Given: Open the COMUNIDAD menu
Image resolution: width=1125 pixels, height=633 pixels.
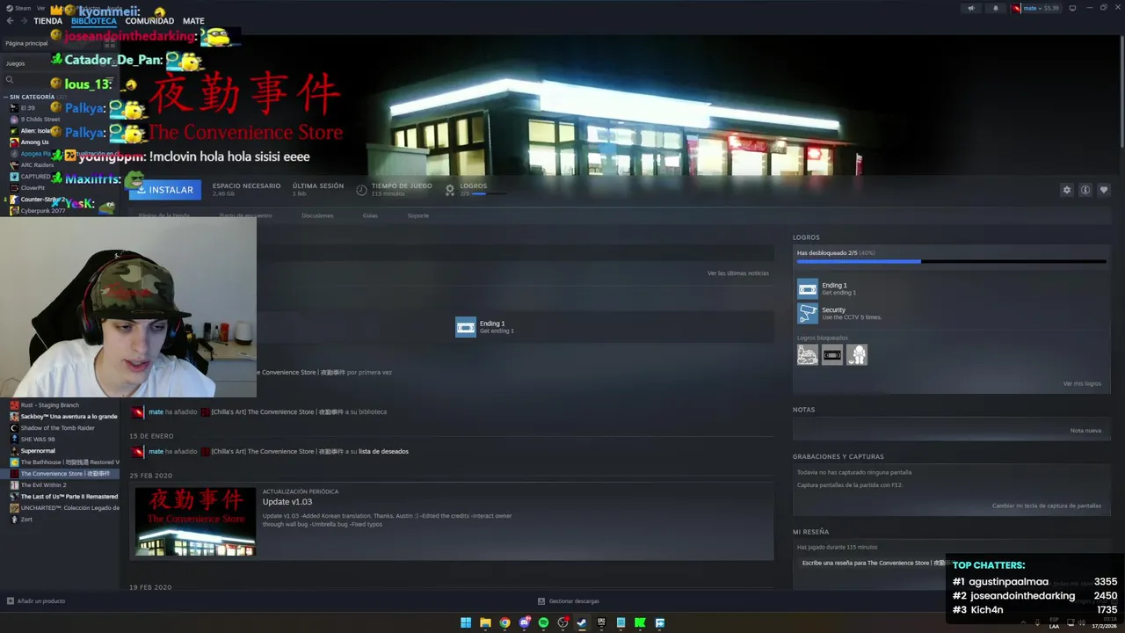Looking at the screenshot, I should 149,21.
